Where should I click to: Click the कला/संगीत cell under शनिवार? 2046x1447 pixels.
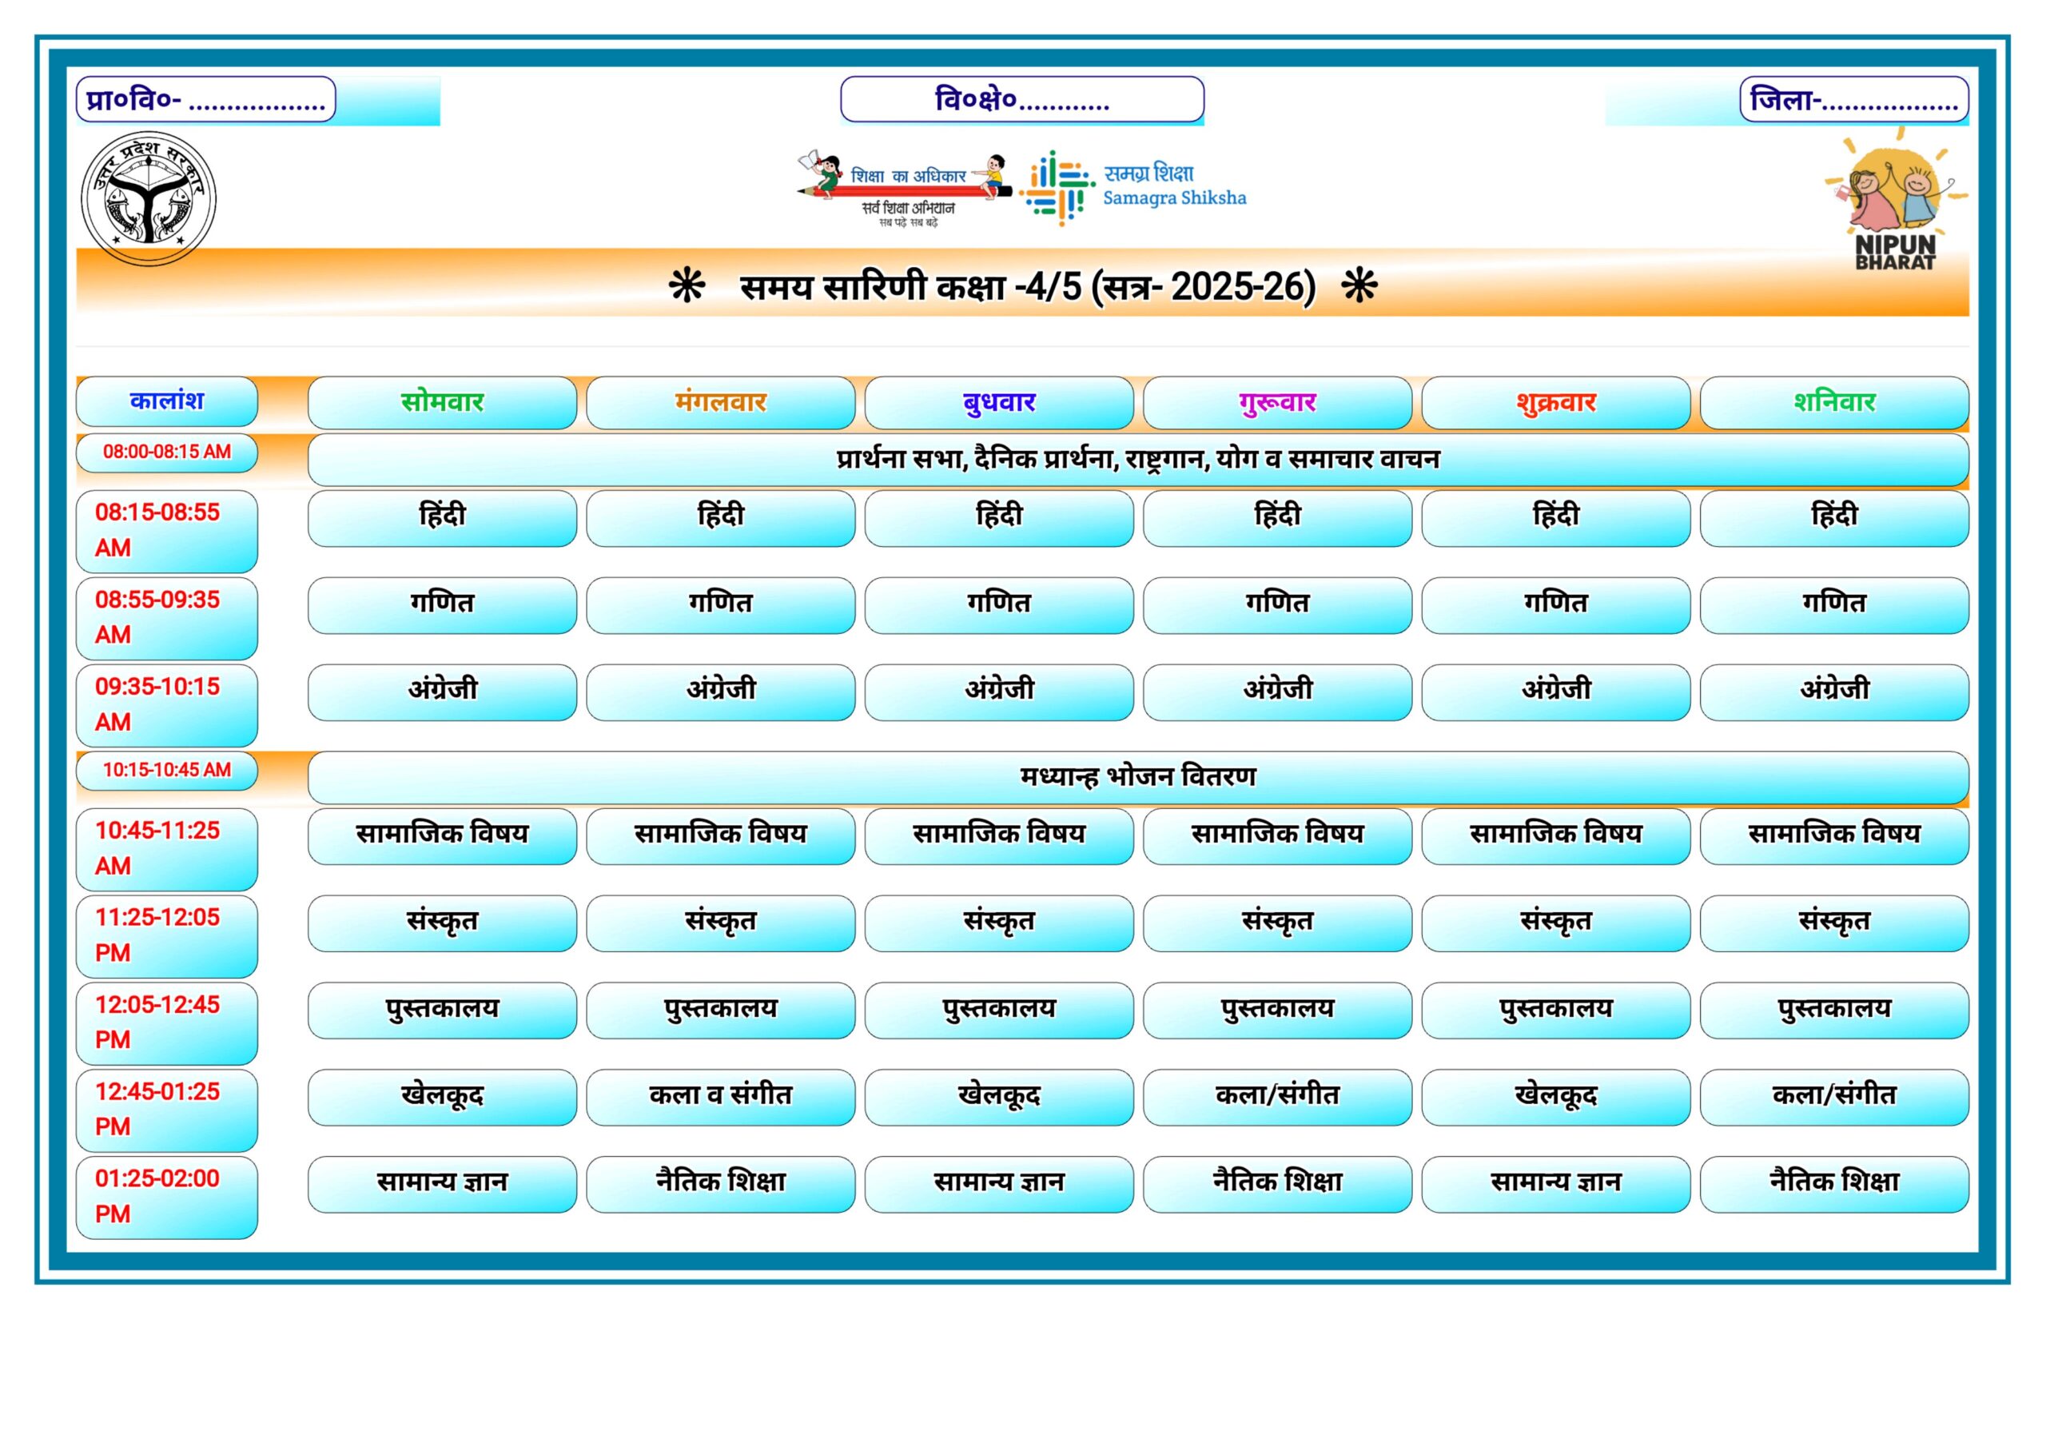pos(1835,1097)
